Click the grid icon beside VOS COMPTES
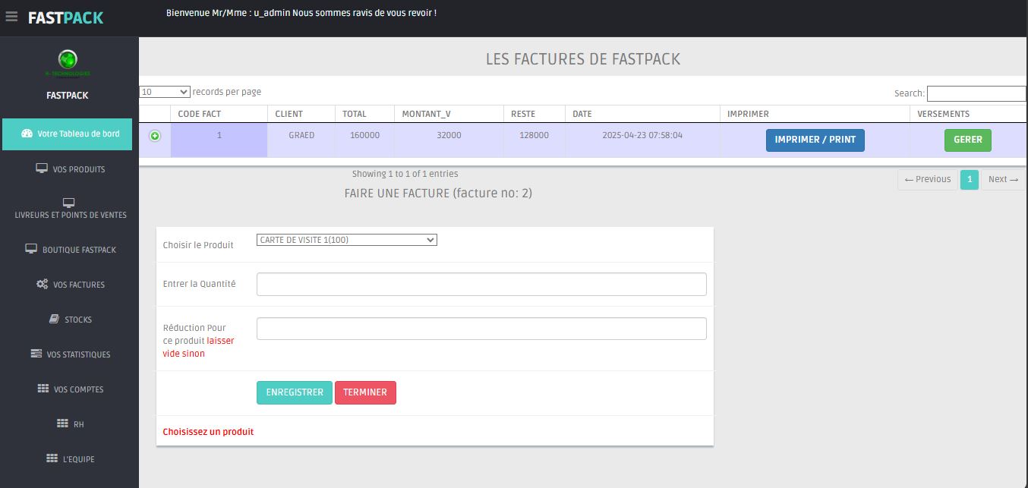The height and width of the screenshot is (488, 1028). (43, 389)
